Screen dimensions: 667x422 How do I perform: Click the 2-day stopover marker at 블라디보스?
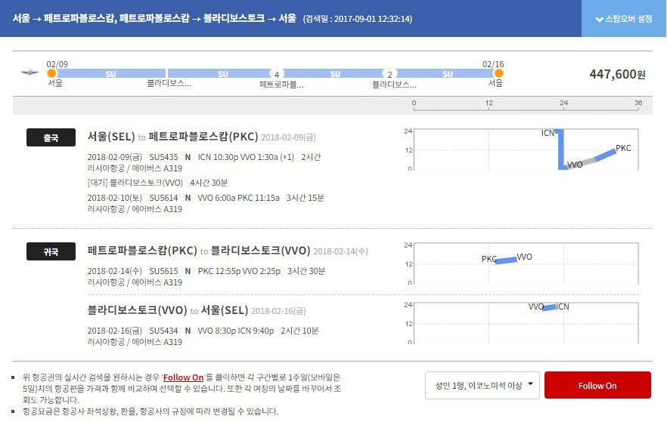[x=389, y=74]
